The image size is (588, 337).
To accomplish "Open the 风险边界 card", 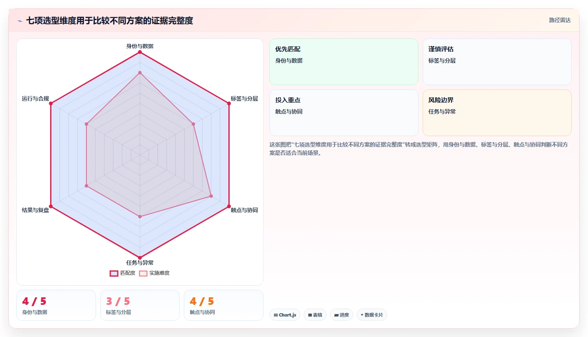I will coord(497,113).
